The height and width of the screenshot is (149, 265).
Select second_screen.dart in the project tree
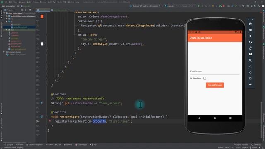(20, 27)
